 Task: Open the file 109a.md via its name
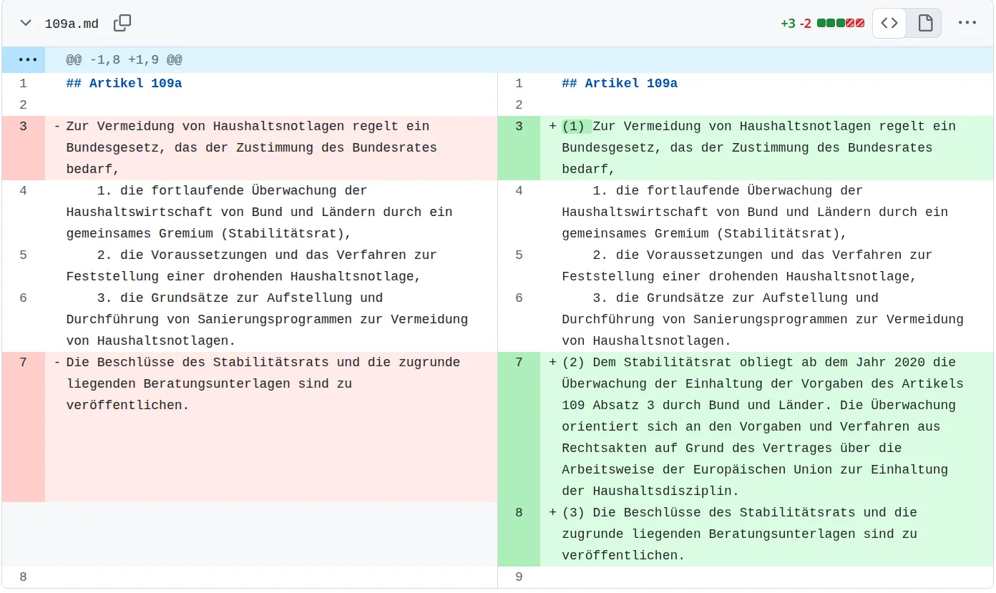[x=72, y=23]
